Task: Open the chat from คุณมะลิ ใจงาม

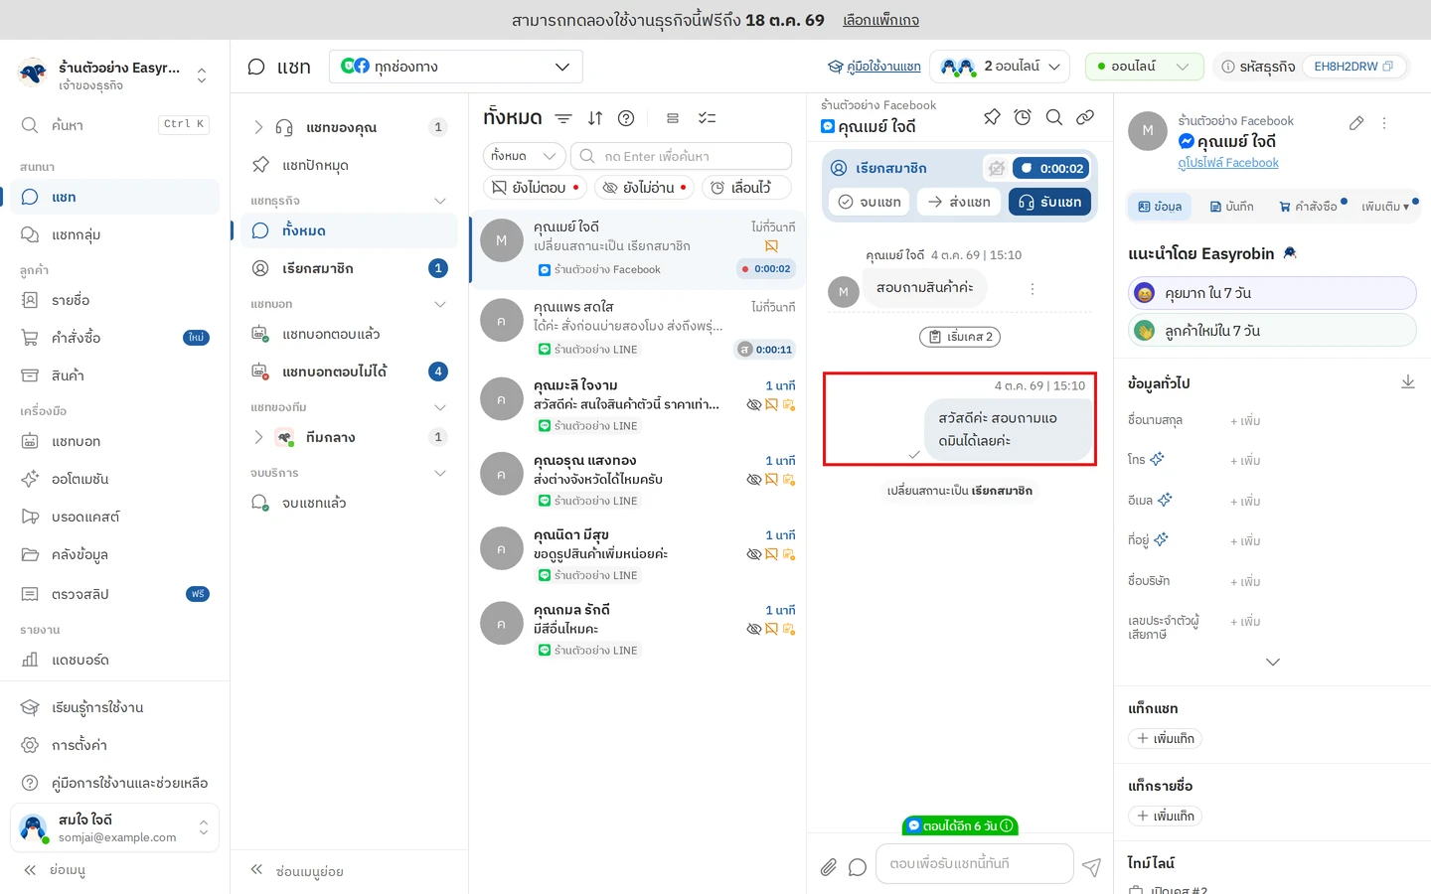Action: tap(637, 404)
